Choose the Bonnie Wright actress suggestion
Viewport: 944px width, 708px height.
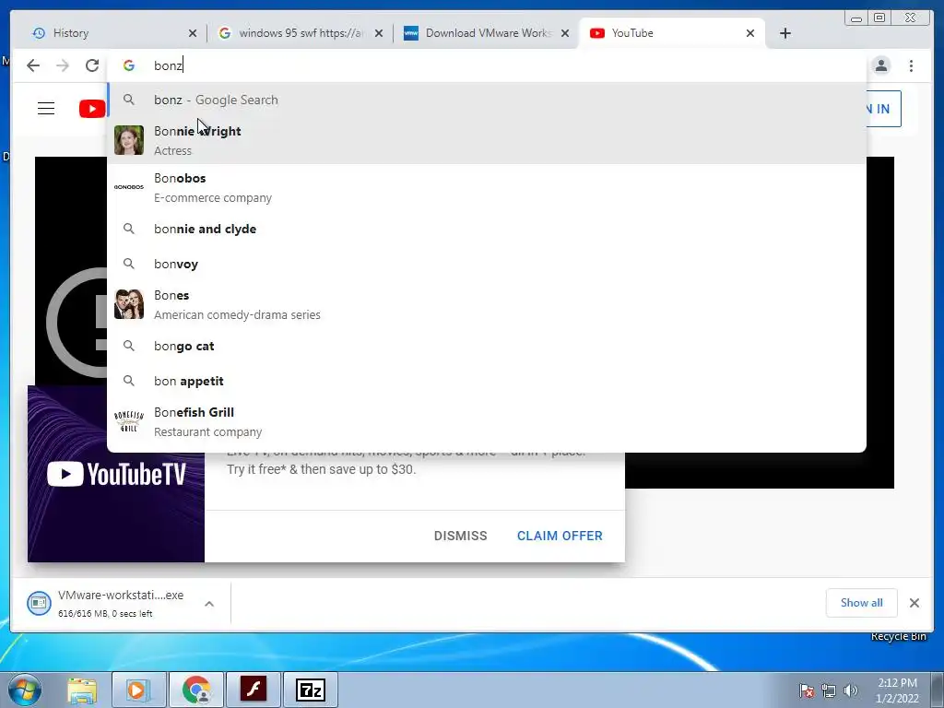click(x=487, y=140)
